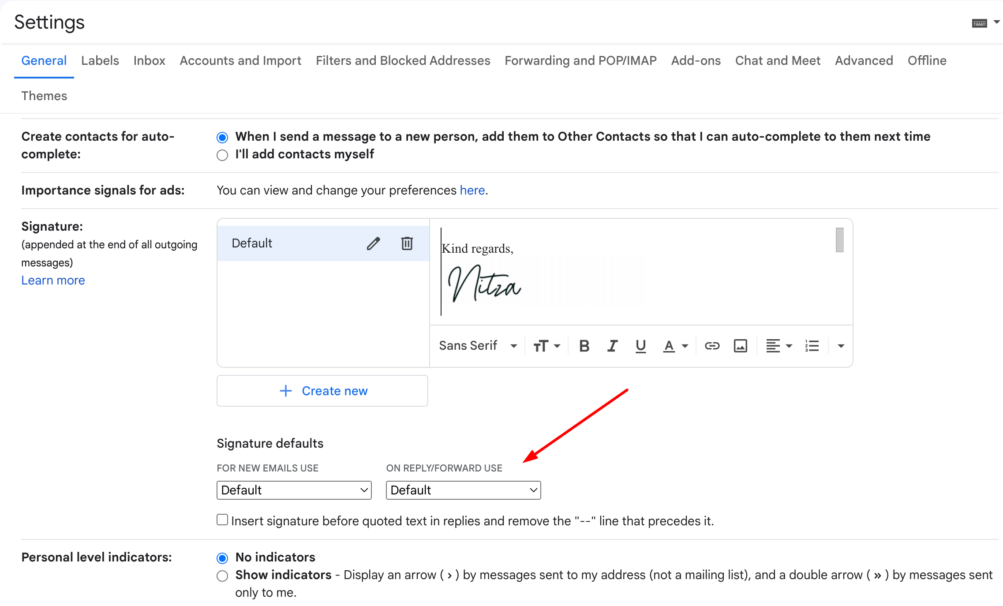Italicize the signature text
The height and width of the screenshot is (606, 1003).
[x=612, y=346]
